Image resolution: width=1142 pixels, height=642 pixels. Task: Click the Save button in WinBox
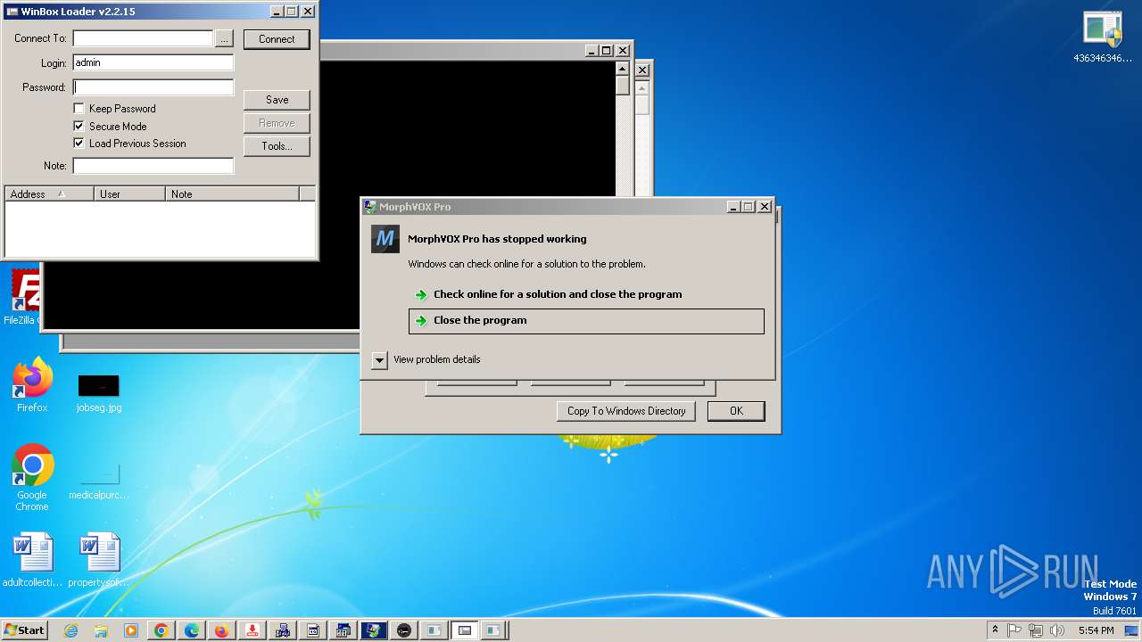tap(277, 100)
